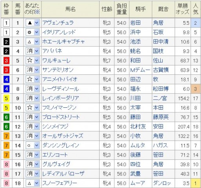Open the mark dropdown for horse number 1
The height and width of the screenshot is (188, 201).
click(33, 23)
